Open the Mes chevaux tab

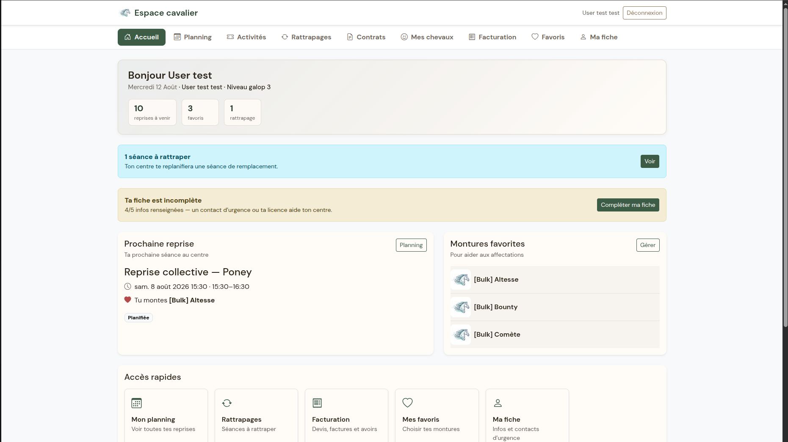[427, 37]
